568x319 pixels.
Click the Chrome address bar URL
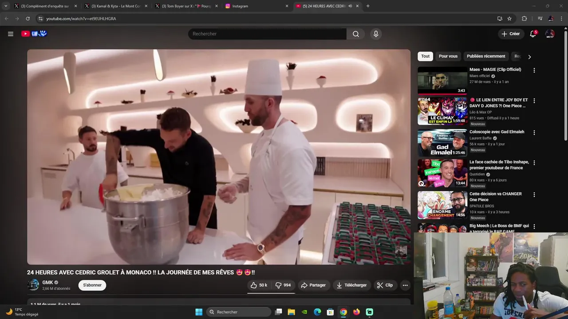(81, 19)
